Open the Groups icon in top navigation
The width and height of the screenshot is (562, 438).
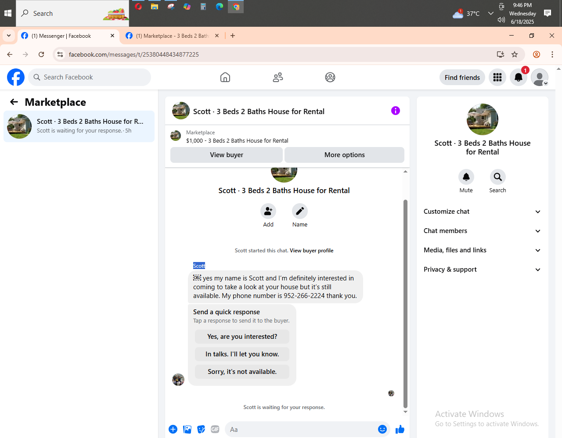tap(330, 77)
